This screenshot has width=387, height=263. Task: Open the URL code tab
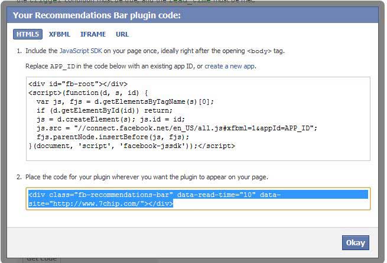pyautogui.click(x=122, y=34)
